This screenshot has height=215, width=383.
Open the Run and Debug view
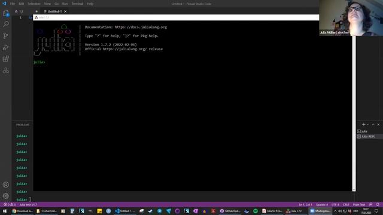5,47
